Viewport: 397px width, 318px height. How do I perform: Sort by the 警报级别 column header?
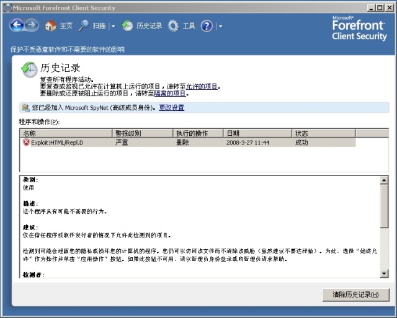pyautogui.click(x=143, y=133)
